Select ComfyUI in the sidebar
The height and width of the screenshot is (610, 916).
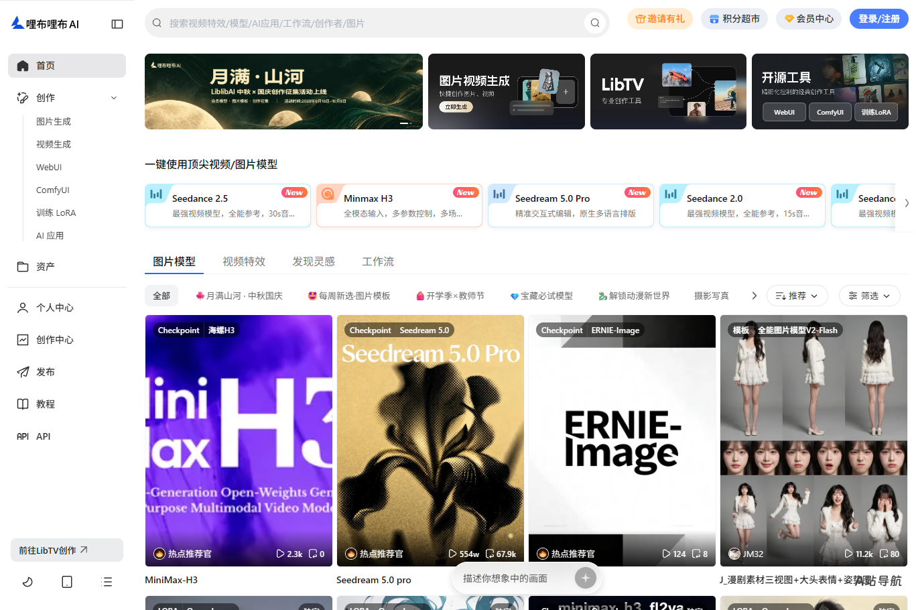pos(53,190)
